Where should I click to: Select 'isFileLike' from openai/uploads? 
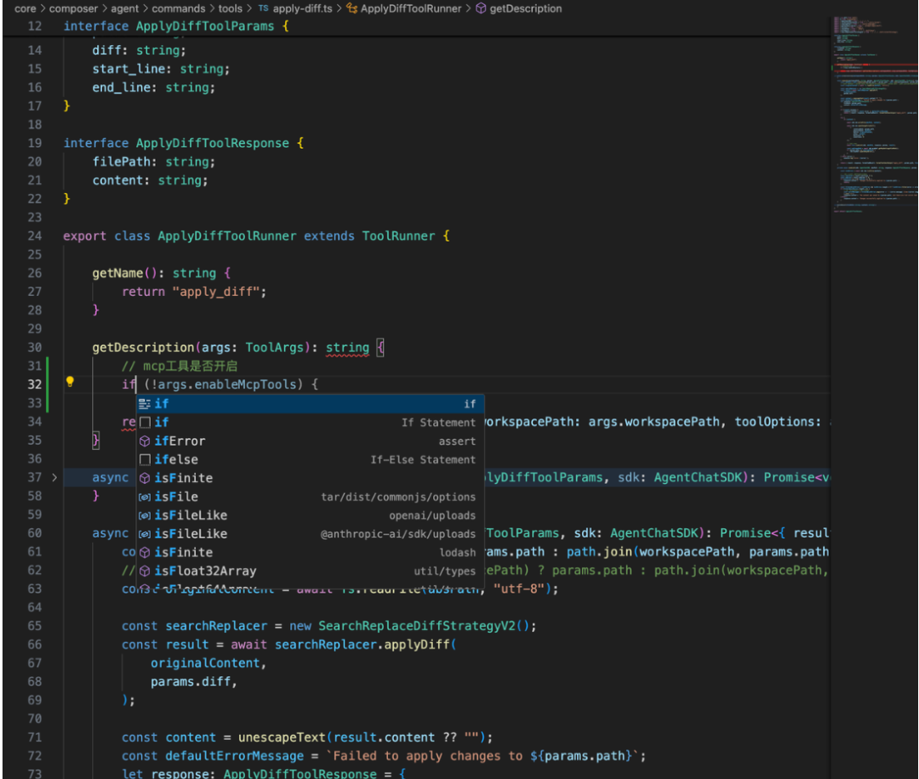[310, 515]
